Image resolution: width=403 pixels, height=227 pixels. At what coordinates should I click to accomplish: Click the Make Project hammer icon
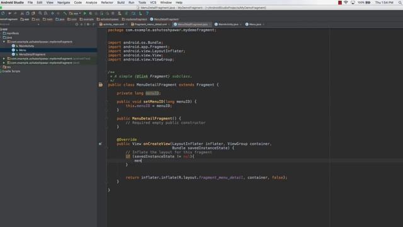tap(65, 13)
